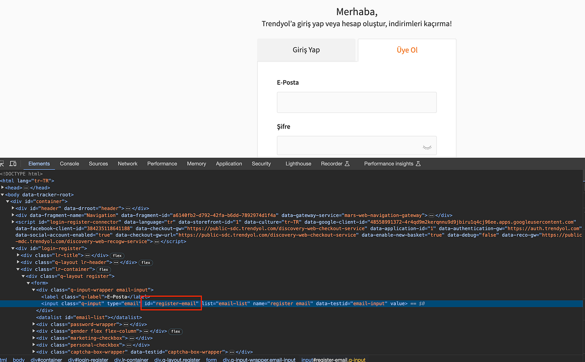Image resolution: width=585 pixels, height=362 pixels.
Task: Toggle the device toolbar icon
Action: tap(13, 163)
